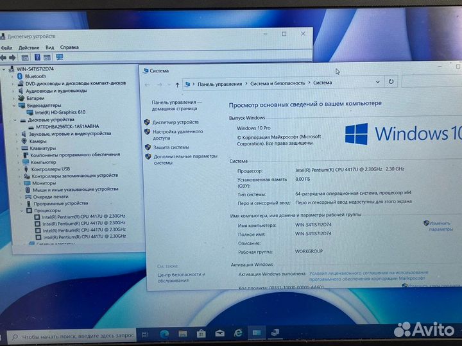Open File Explorer from the taskbar
The image size is (462, 346).
(x=183, y=334)
